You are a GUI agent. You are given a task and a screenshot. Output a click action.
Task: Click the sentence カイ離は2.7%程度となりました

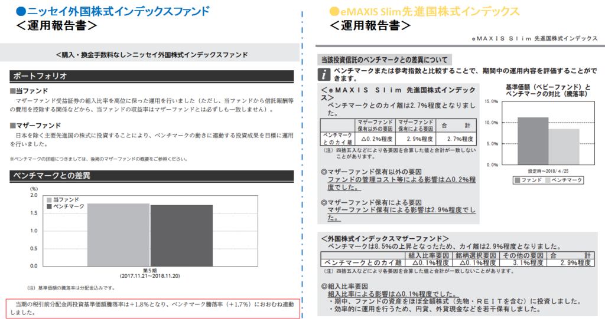pyautogui.click(x=401, y=109)
